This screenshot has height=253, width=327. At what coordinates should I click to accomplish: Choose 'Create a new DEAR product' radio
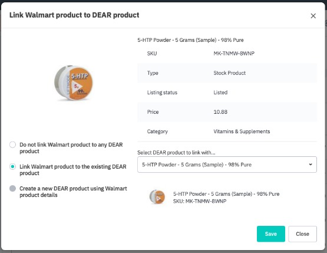pyautogui.click(x=13, y=188)
